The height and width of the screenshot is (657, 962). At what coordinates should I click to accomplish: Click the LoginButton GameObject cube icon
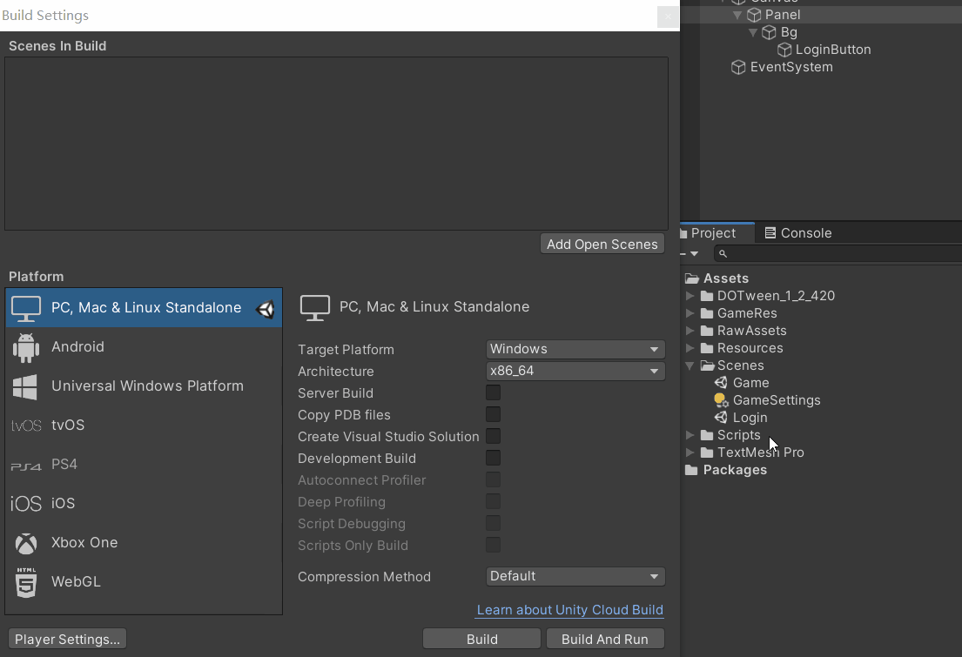click(784, 50)
